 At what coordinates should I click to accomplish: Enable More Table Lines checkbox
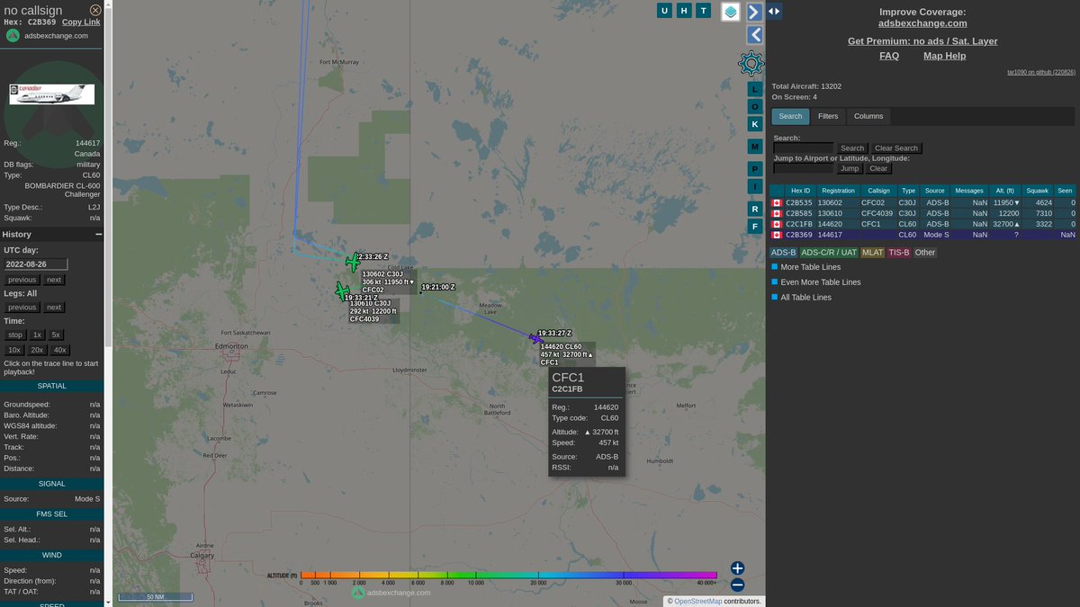tap(775, 267)
